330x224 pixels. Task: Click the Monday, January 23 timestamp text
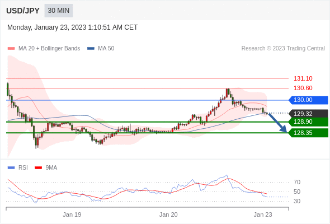[72, 27]
